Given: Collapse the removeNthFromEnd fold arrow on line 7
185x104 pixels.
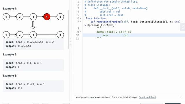Looking at the screenshot, I should click(x=80, y=22).
